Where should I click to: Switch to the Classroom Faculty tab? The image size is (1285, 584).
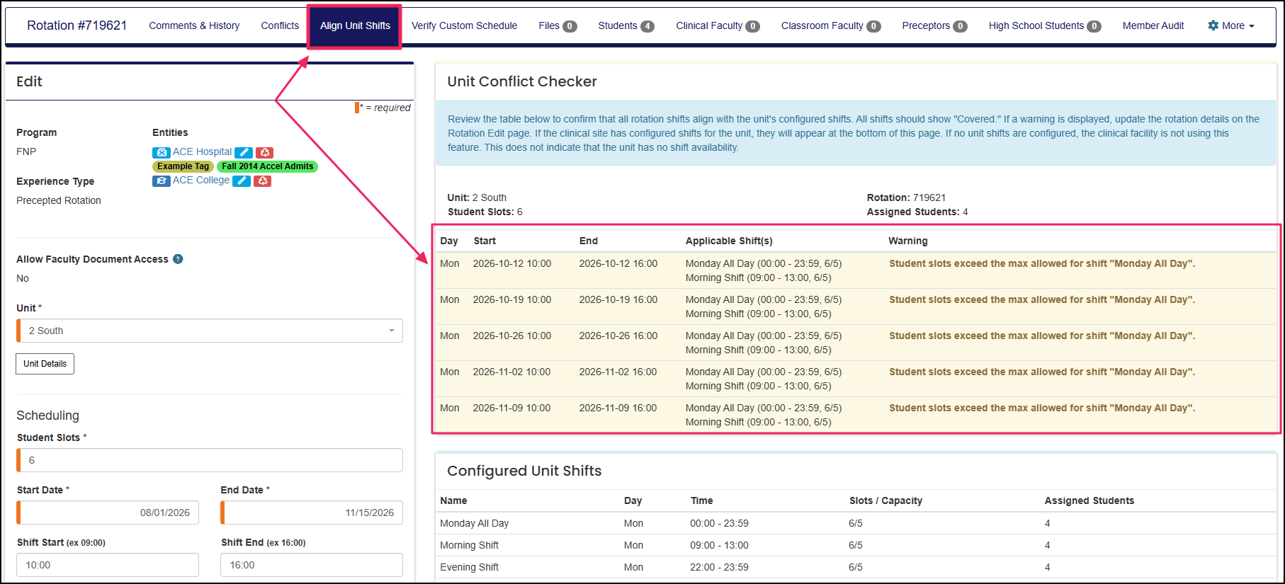pos(831,25)
